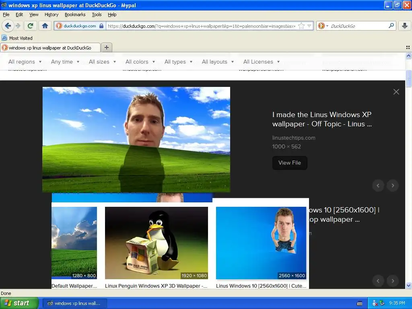
Task: Click the on-screen keyboard tray icon
Action: 360,303
